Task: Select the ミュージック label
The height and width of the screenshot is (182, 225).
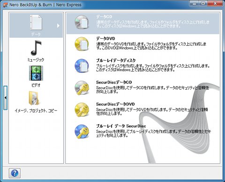Action: [36, 60]
